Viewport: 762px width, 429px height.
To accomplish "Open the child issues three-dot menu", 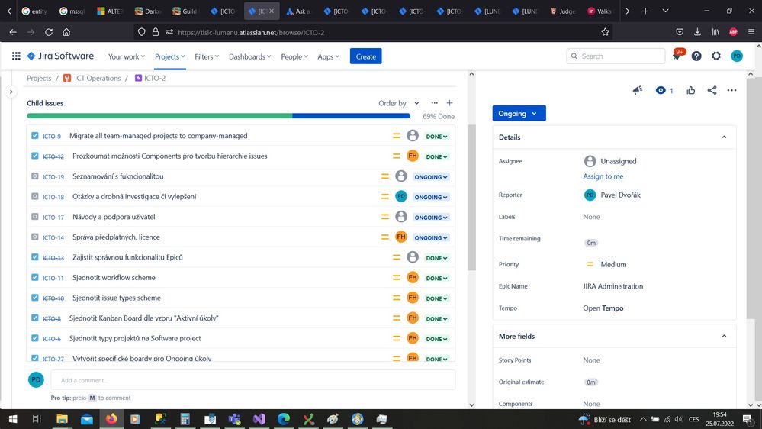I will click(435, 103).
